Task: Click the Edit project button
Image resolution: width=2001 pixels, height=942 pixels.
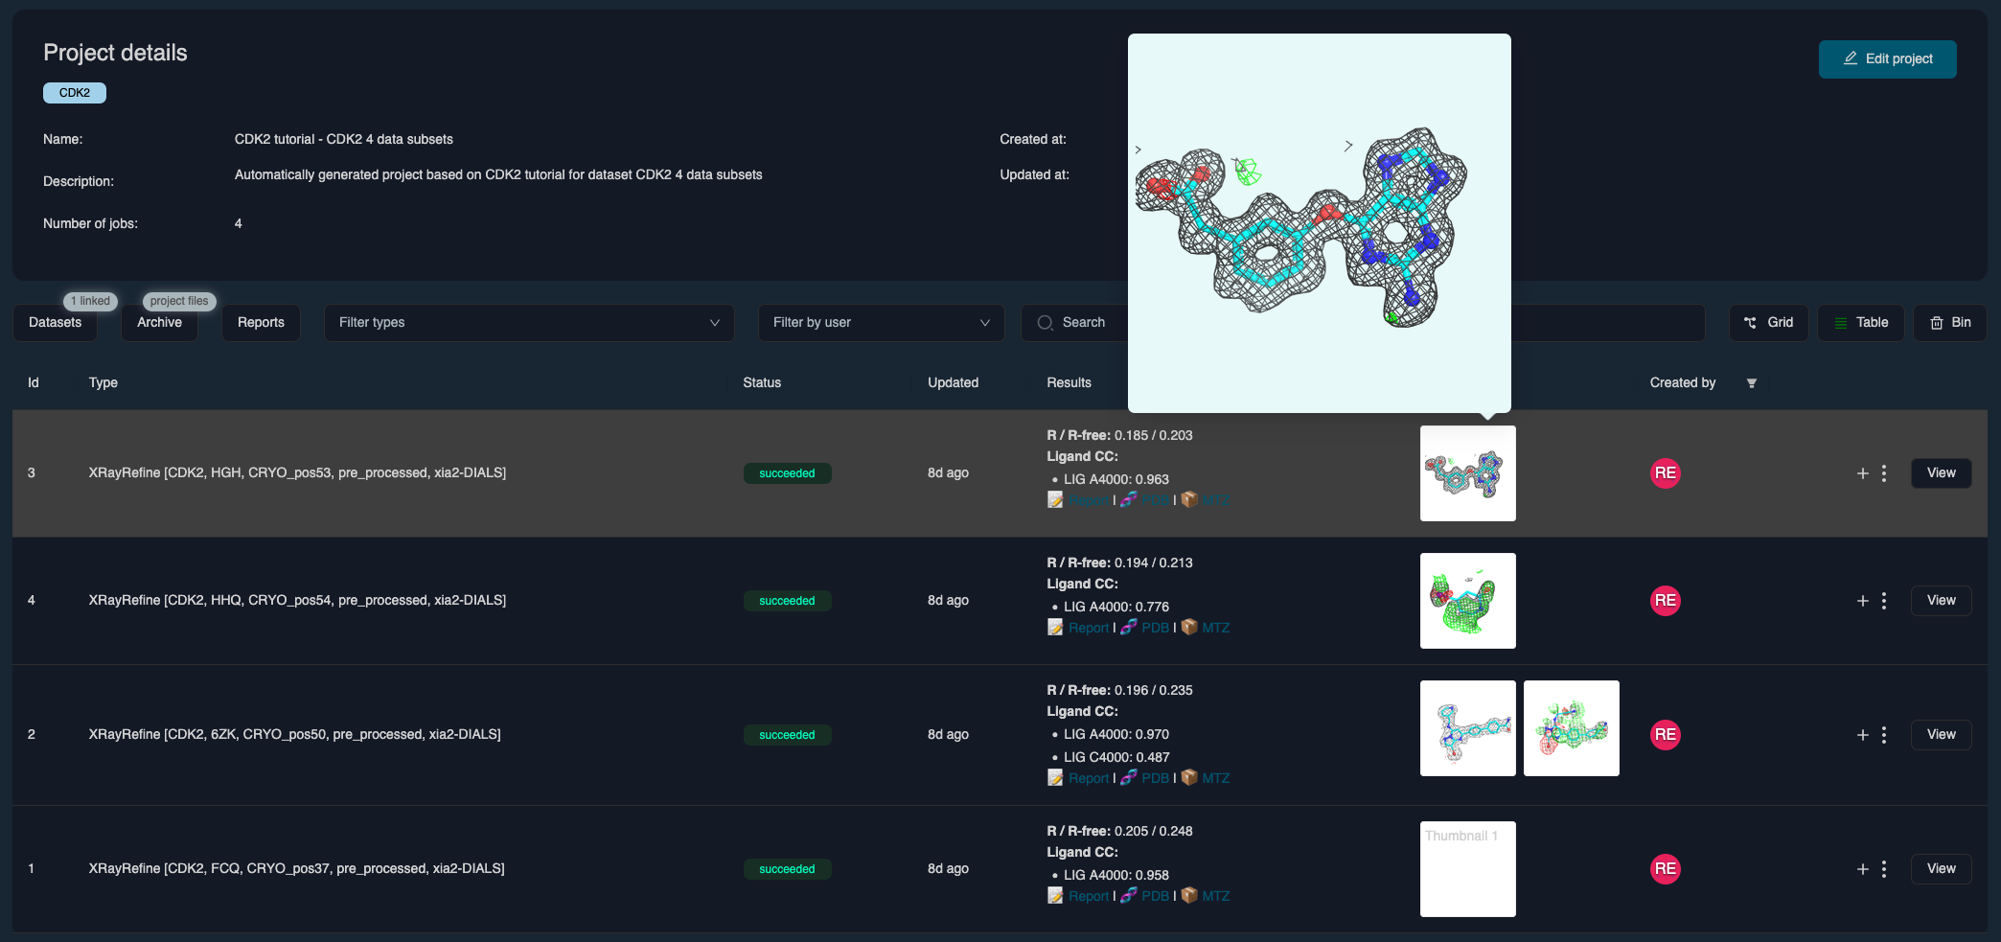Action: 1887,58
